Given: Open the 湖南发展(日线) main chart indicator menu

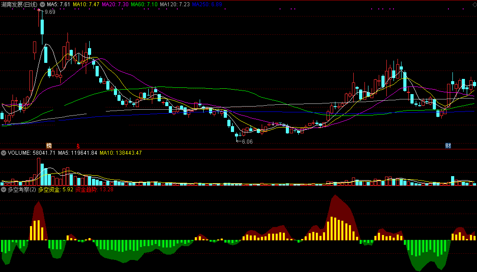Looking at the screenshot, I should point(42,4).
